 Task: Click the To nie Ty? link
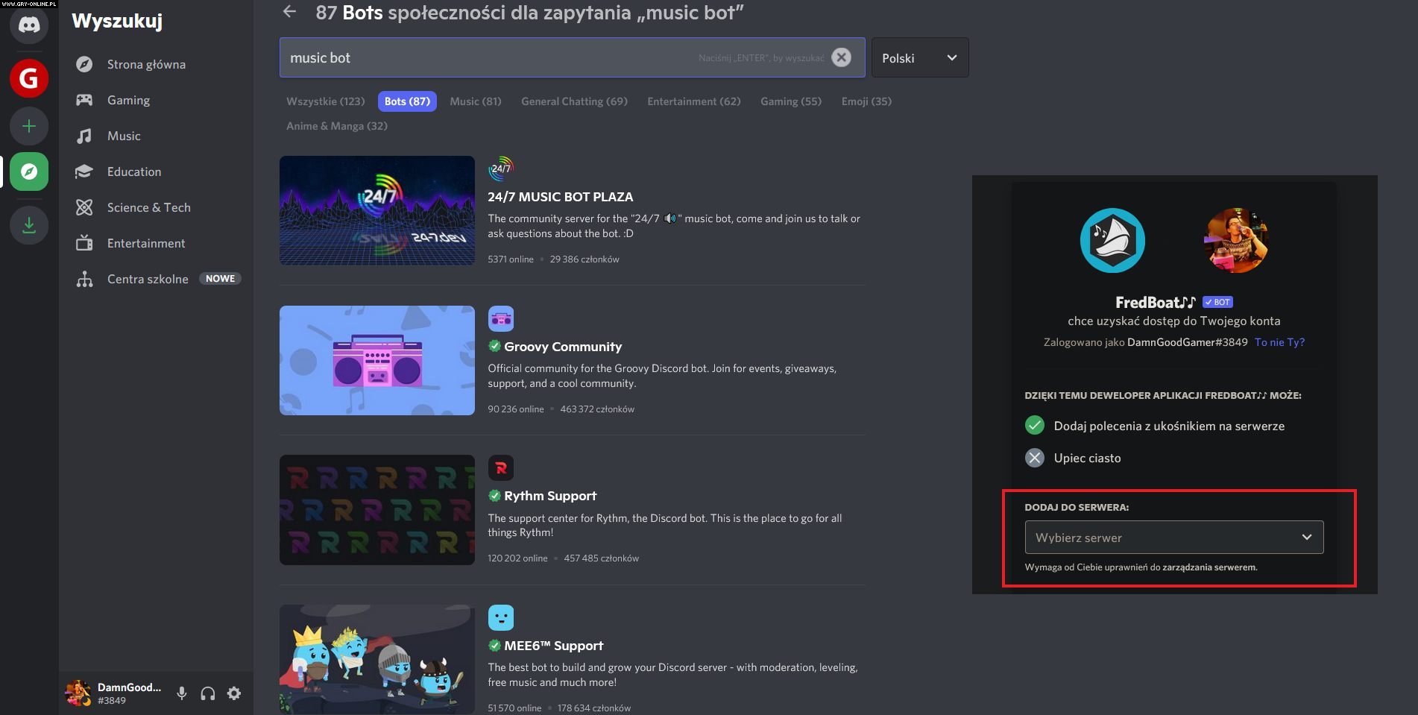pos(1279,342)
